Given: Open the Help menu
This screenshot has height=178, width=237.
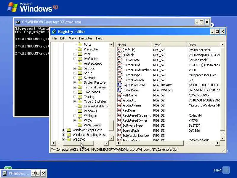Looking at the screenshot, I should (99, 38).
